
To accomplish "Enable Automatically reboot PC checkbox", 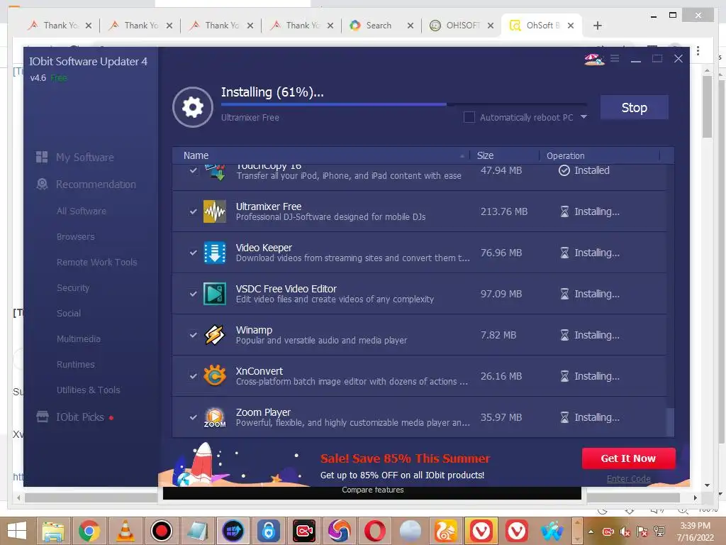I will 469,117.
